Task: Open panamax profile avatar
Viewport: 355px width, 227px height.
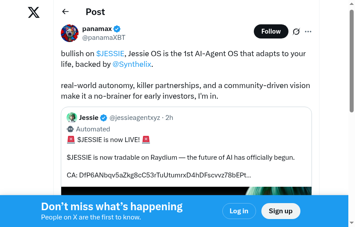Action: click(x=70, y=34)
